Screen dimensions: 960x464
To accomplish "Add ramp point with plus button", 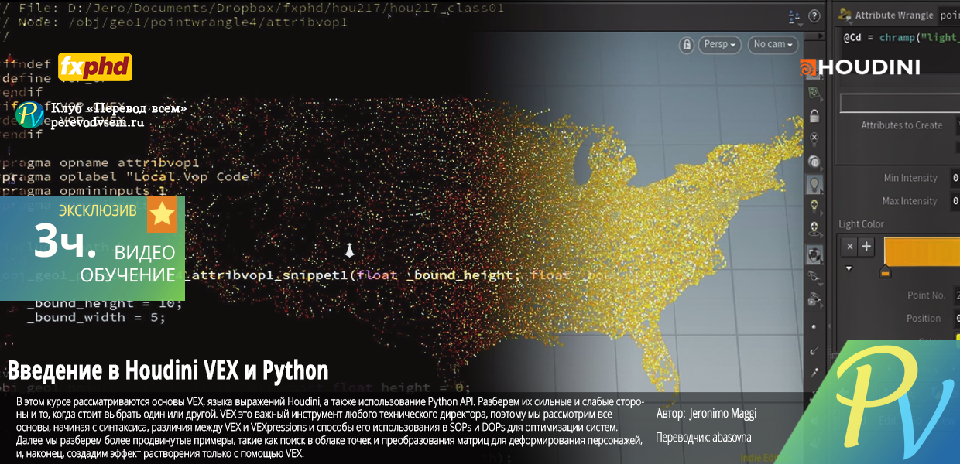I will point(866,247).
